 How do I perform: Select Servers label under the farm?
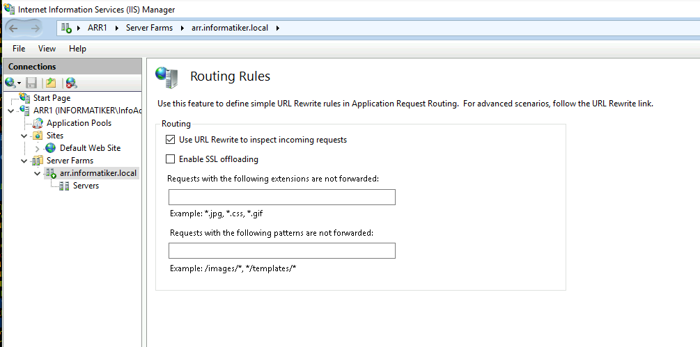[86, 186]
